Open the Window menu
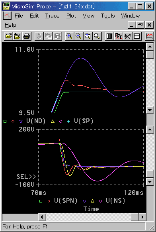The height and width of the screenshot is (232, 156). coord(131,16)
